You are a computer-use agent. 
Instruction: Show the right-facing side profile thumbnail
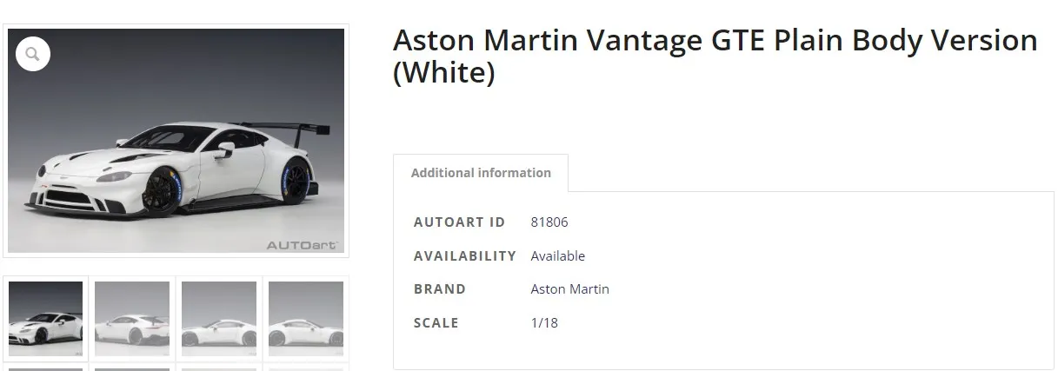pos(306,318)
